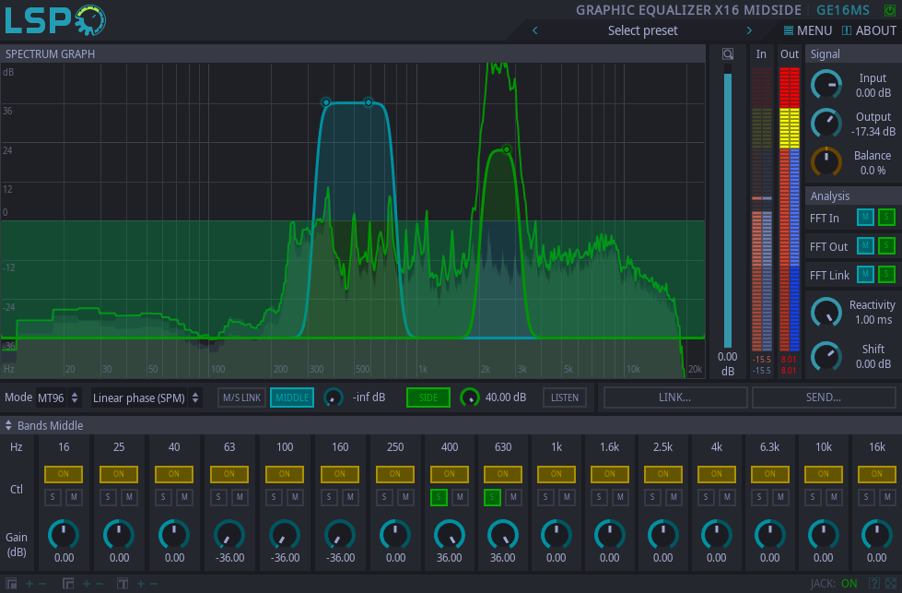Open the MT96 mode dropdown
The width and height of the screenshot is (902, 593).
click(59, 397)
